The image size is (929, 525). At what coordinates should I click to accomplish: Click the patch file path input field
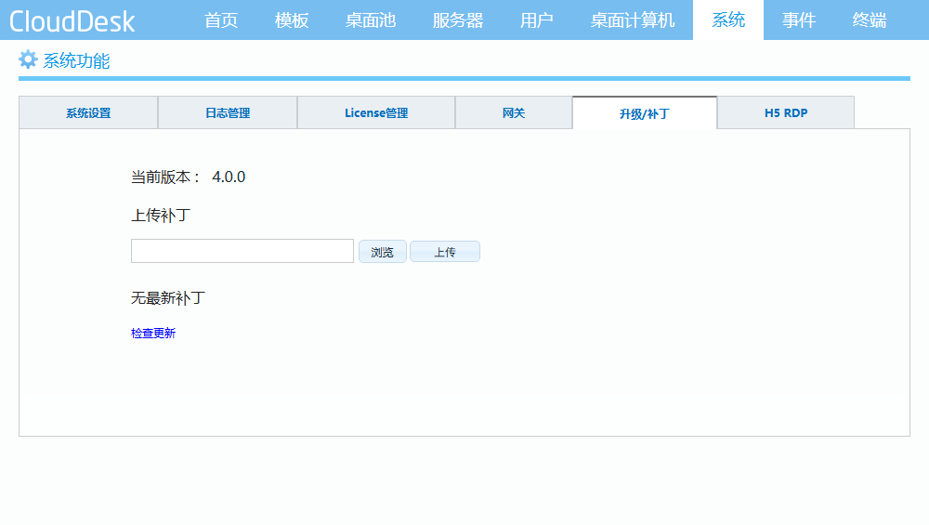[x=242, y=251]
